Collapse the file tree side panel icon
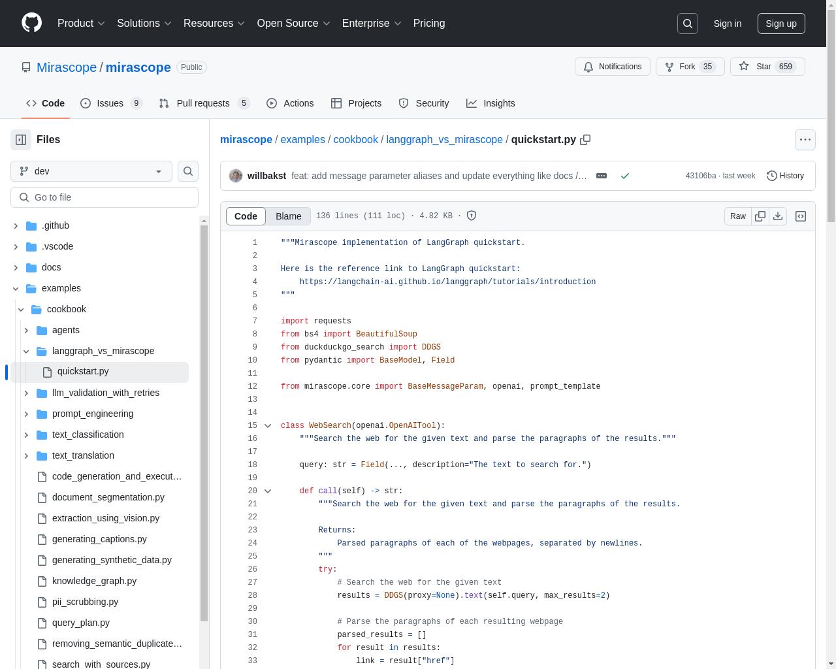Viewport: 836px width, 669px height. coord(21,140)
